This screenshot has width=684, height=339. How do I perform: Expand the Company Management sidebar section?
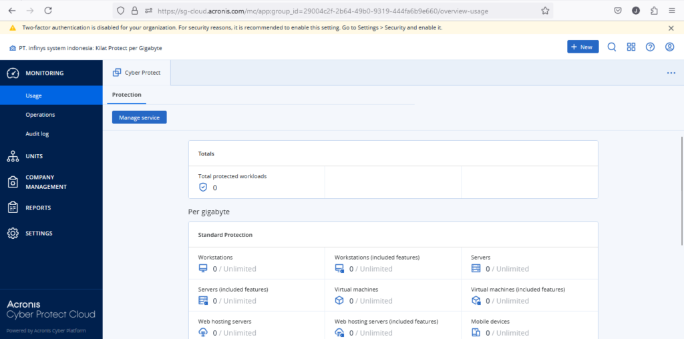point(45,182)
